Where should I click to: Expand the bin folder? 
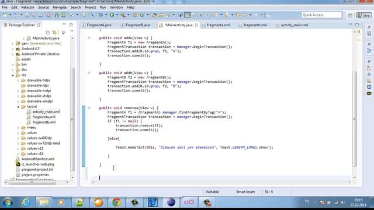(13, 65)
